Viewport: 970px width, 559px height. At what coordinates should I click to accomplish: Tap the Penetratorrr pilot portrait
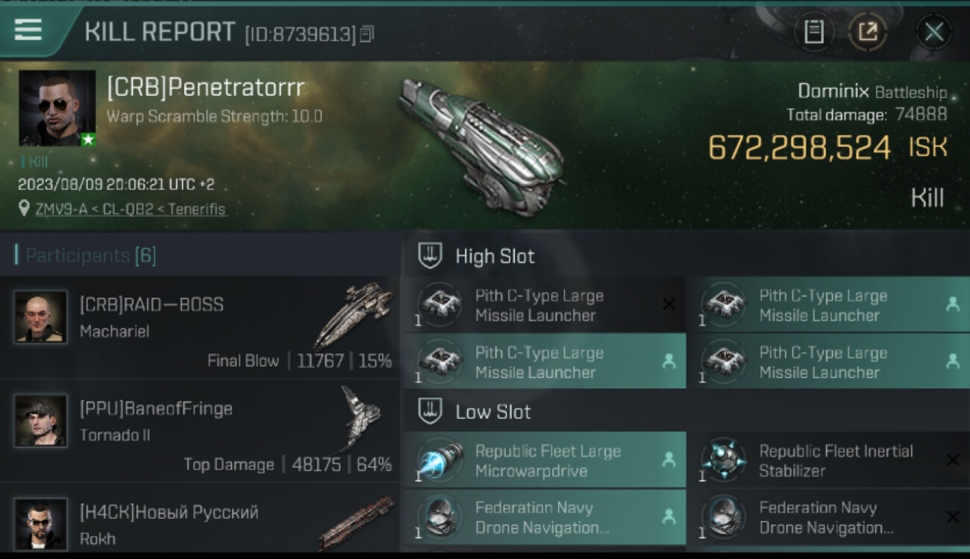coord(57,108)
